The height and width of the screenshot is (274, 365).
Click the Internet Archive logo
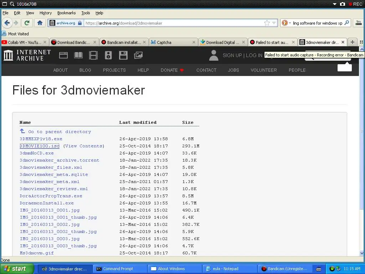pos(27,55)
